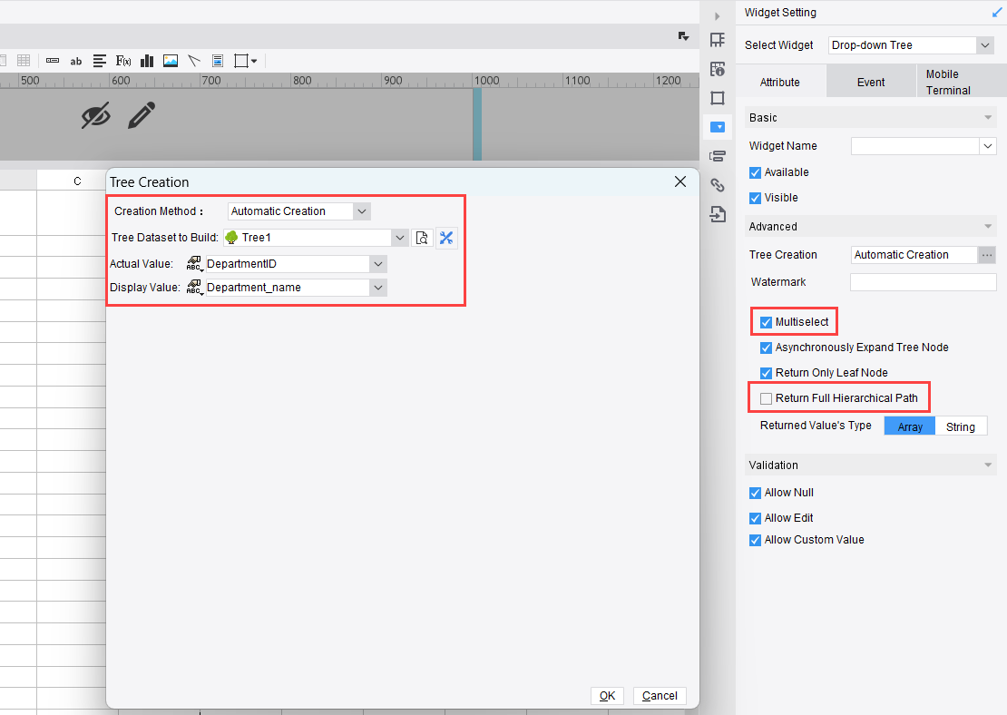Click the pencil edit icon on the gray toolbar

click(142, 115)
